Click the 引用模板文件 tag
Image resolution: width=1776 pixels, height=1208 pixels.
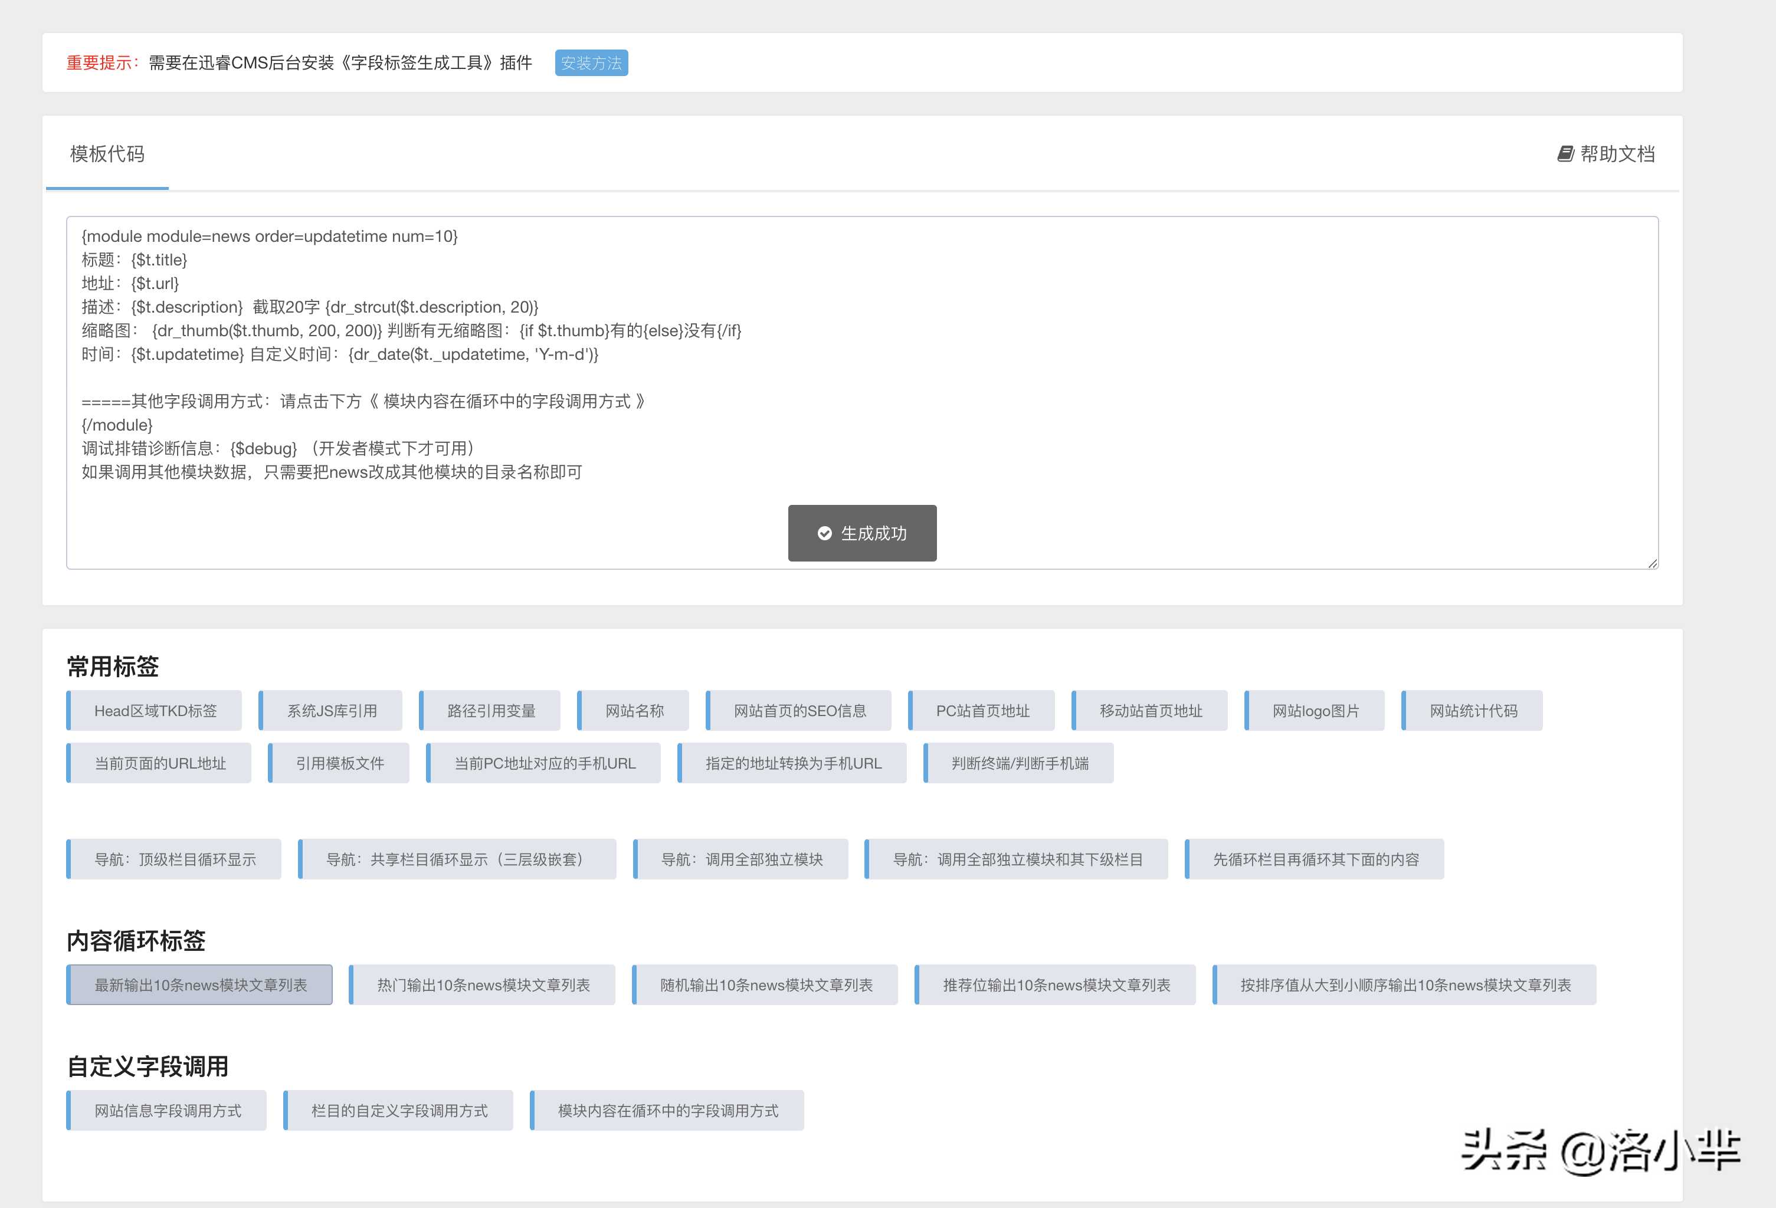point(339,763)
